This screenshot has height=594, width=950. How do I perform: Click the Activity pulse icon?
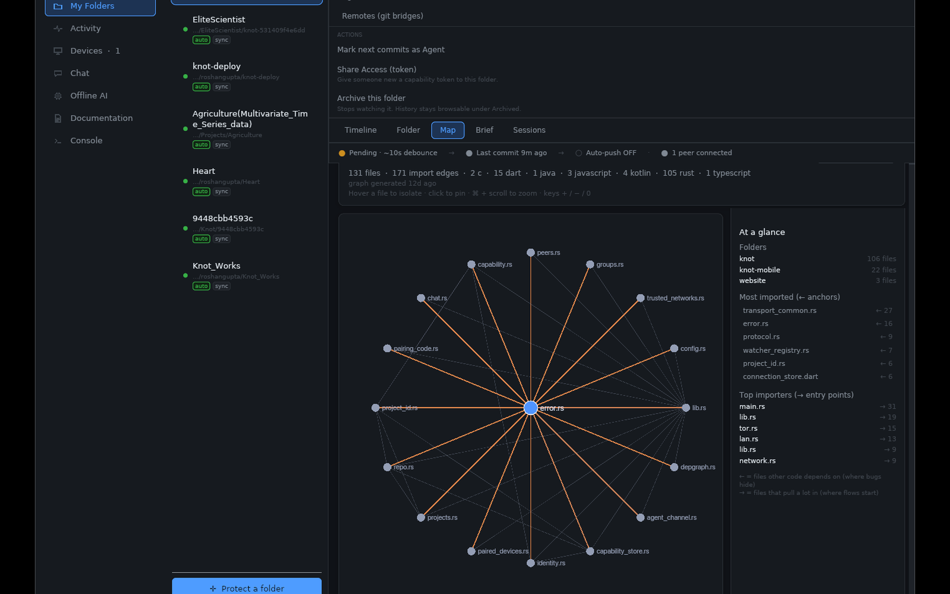tap(58, 29)
